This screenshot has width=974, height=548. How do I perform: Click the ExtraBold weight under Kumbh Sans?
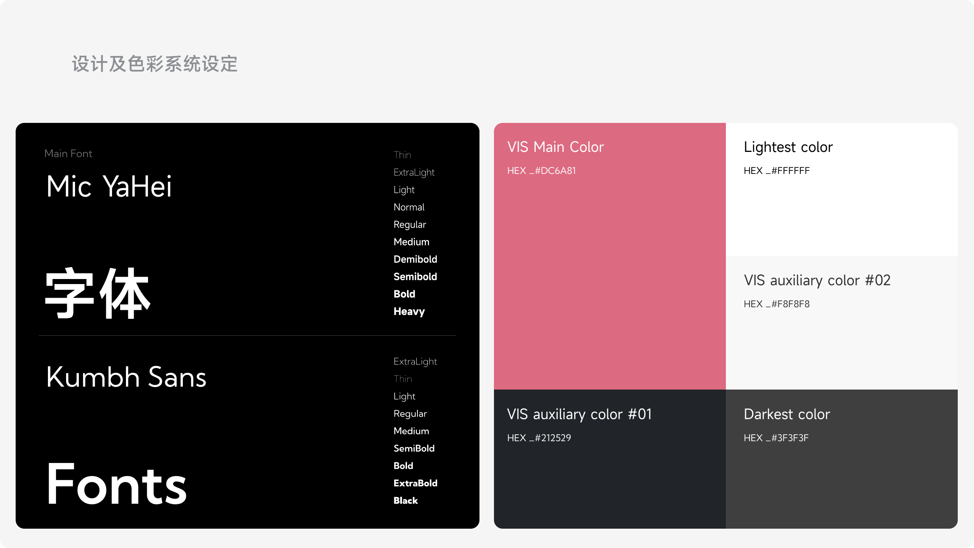pos(415,483)
